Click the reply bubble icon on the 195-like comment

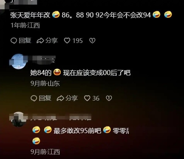click(14, 41)
